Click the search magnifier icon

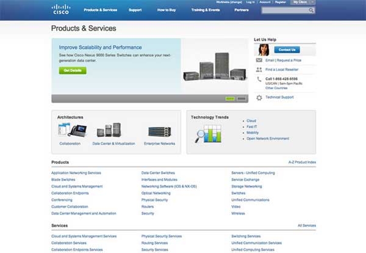311,10
